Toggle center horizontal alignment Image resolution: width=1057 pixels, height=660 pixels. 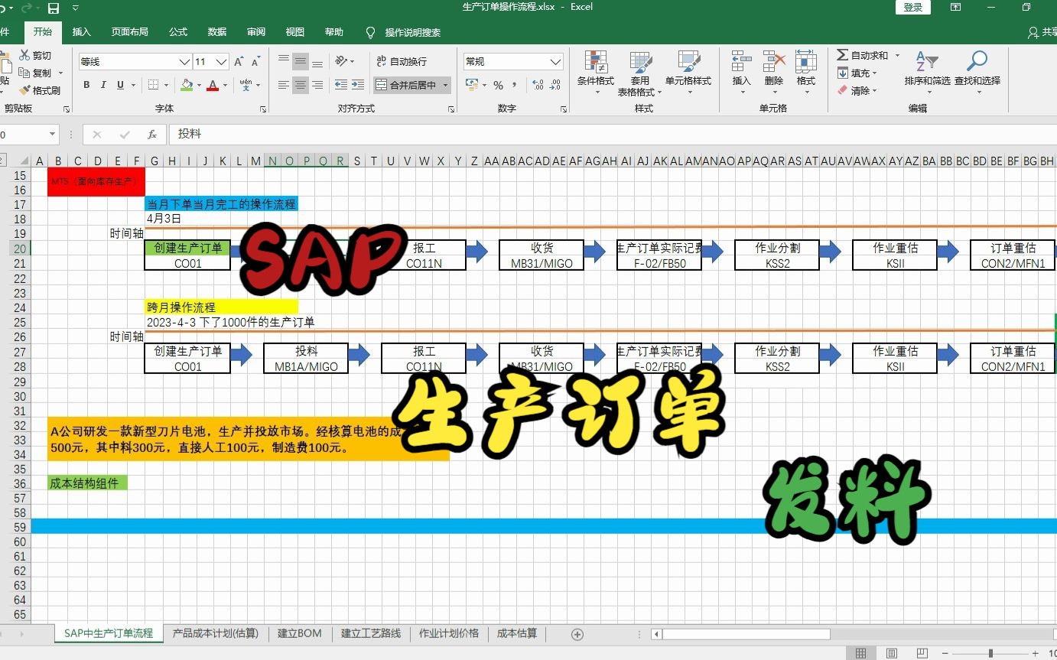click(301, 85)
